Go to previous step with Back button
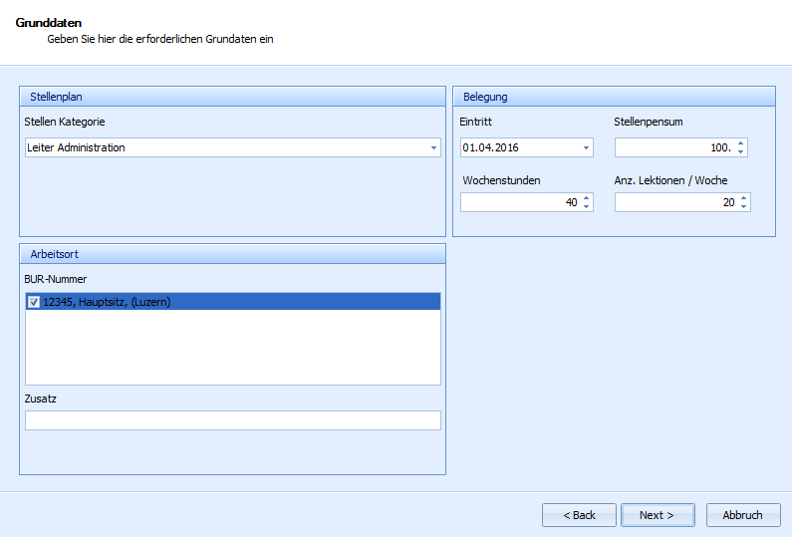Screen dimensions: 792x537 (579, 515)
